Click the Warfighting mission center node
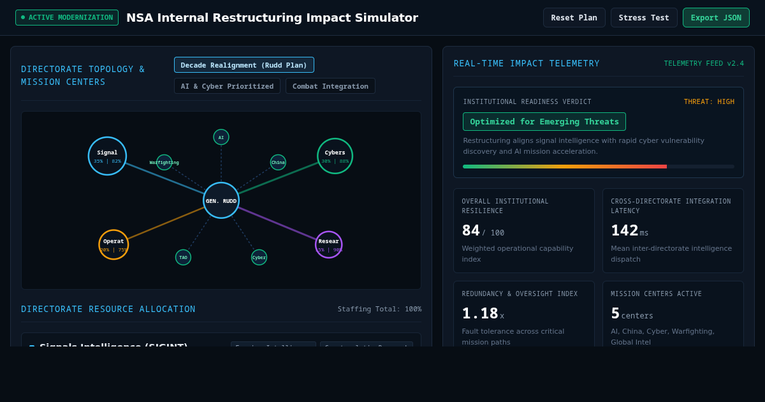The height and width of the screenshot is (402, 765). point(164,162)
